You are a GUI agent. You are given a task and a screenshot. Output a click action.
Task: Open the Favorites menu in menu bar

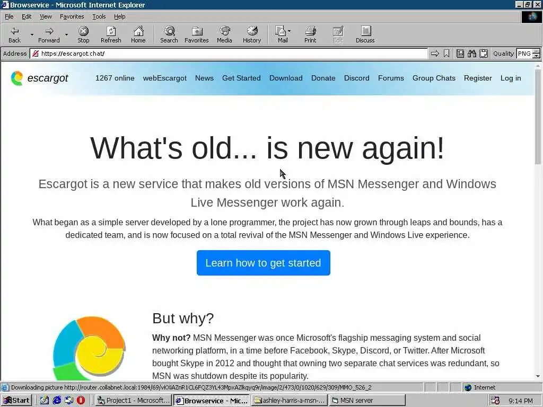[x=72, y=16]
